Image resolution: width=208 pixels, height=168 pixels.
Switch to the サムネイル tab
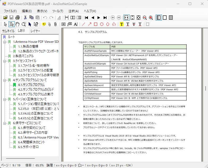8,31
